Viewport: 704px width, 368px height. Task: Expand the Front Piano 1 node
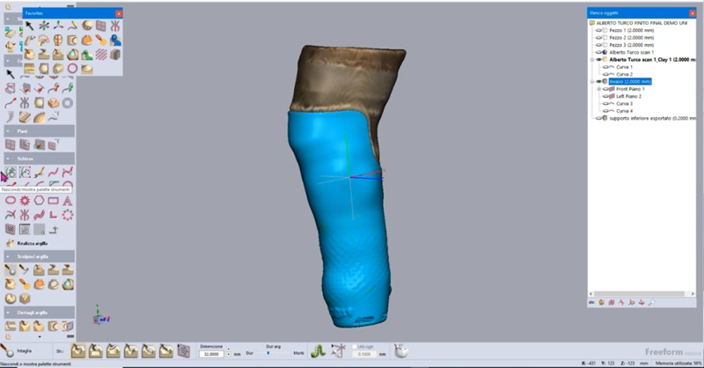(x=599, y=89)
